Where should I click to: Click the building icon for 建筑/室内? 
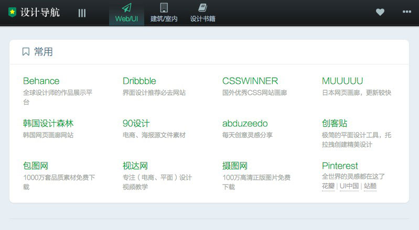pyautogui.click(x=164, y=7)
